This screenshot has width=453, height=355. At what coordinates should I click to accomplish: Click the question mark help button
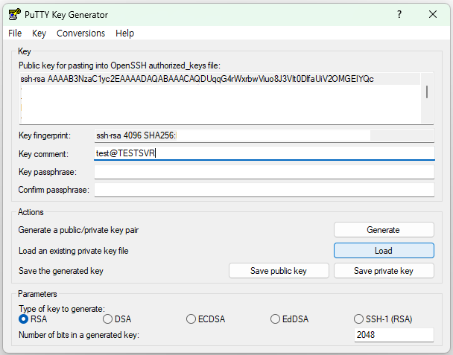[399, 14]
